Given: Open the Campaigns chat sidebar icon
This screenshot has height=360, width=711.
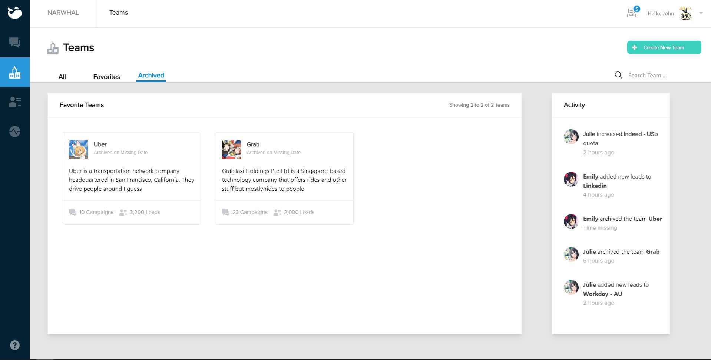Looking at the screenshot, I should tap(15, 43).
